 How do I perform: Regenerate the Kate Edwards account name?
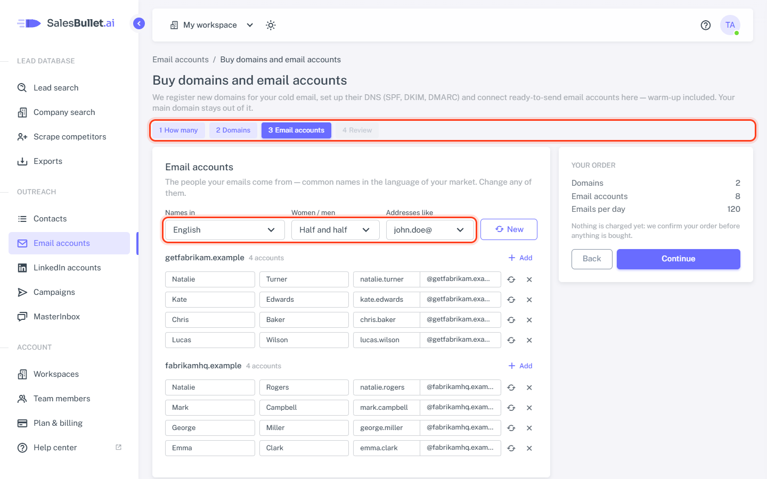[511, 300]
